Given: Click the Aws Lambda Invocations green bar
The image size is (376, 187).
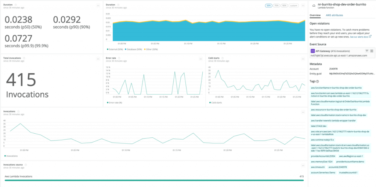Looking at the screenshot, I should [x=154, y=180].
